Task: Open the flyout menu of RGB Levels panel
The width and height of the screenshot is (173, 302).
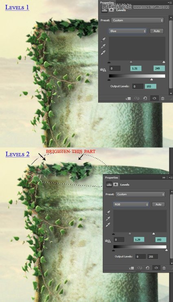Action: coord(171,178)
